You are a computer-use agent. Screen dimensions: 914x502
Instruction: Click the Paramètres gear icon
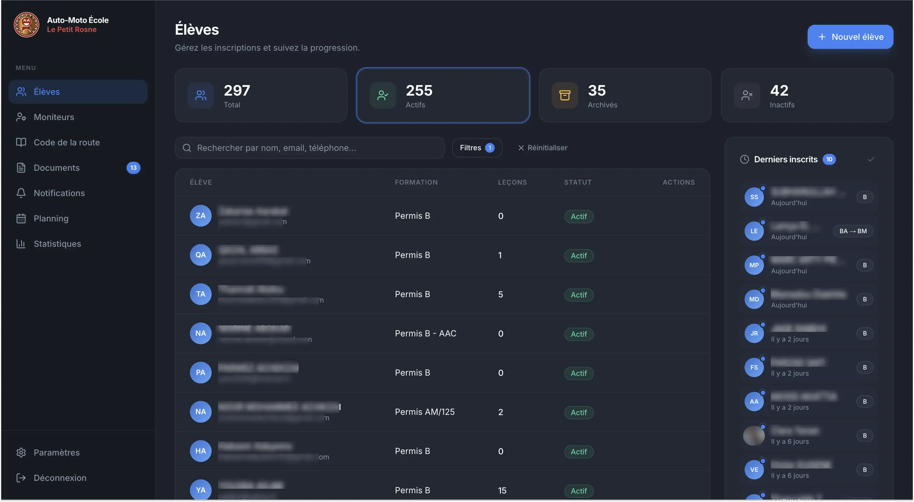coord(21,452)
